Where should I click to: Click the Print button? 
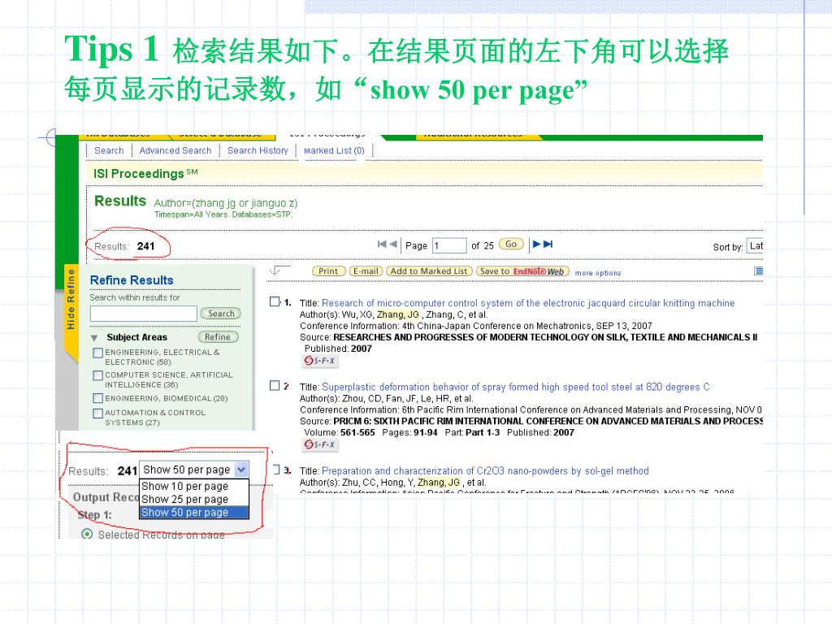[x=328, y=271]
